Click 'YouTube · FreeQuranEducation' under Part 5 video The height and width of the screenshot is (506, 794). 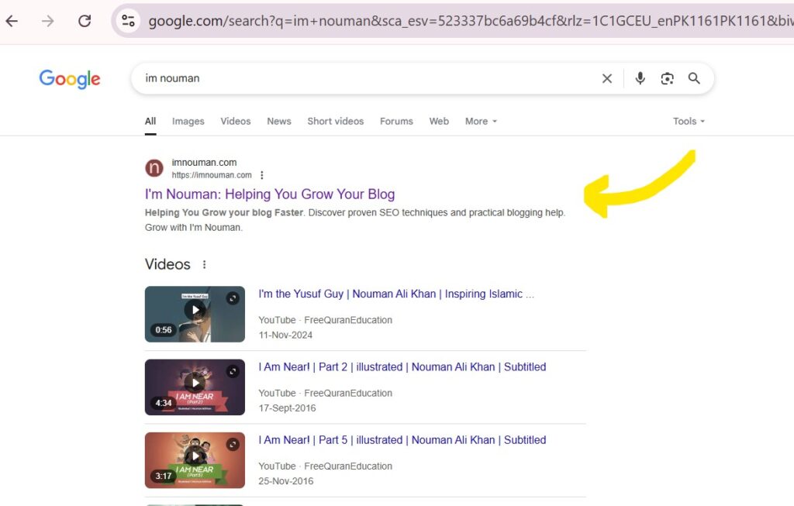point(325,466)
